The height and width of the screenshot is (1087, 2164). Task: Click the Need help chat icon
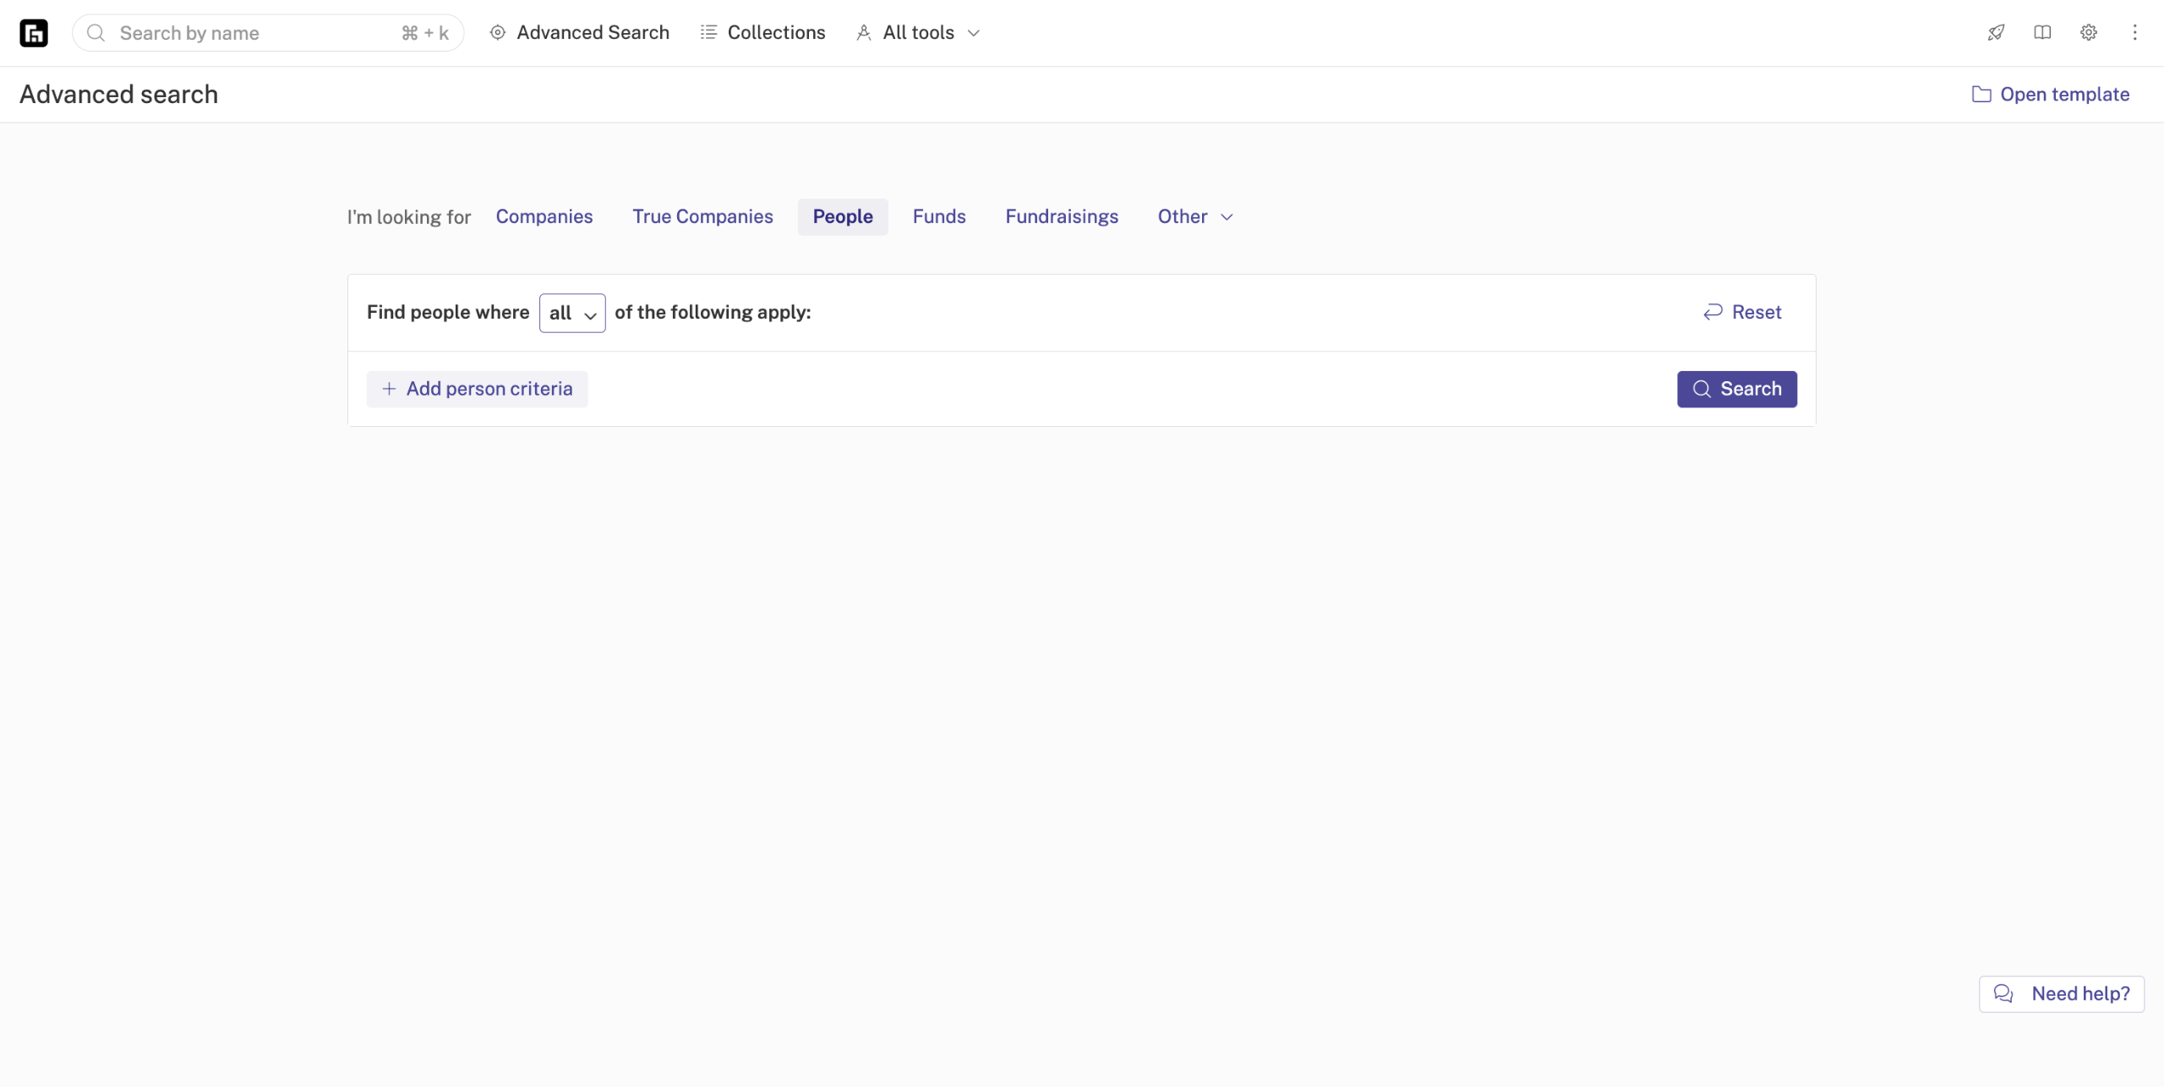point(2003,993)
